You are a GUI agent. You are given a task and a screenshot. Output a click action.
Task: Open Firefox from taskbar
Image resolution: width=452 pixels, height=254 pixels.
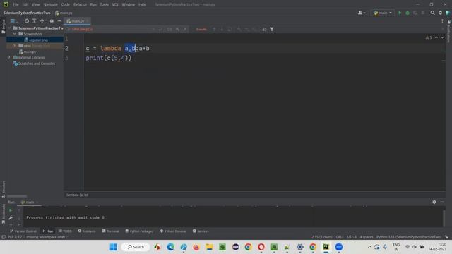coord(196,247)
